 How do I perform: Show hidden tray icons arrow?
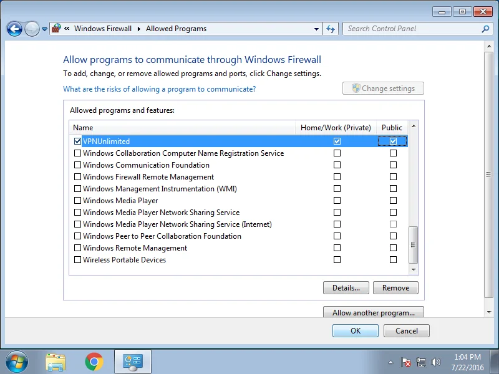pyautogui.click(x=391, y=362)
